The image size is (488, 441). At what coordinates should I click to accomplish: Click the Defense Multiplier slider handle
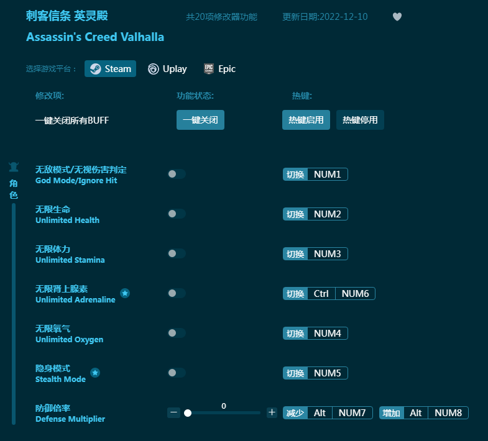(188, 413)
